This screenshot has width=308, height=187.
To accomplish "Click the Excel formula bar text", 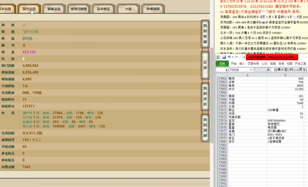I will 290,70.
